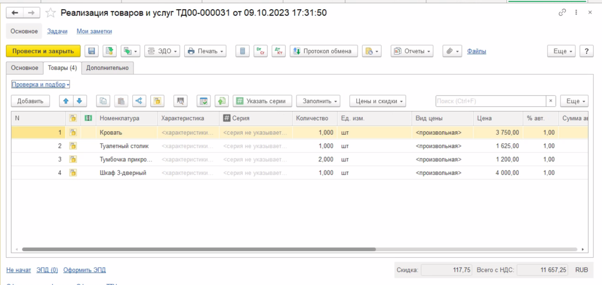Click the Провести и закрыть button
This screenshot has width=602, height=285.
(43, 51)
